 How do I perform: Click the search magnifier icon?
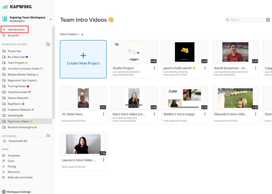point(228,20)
